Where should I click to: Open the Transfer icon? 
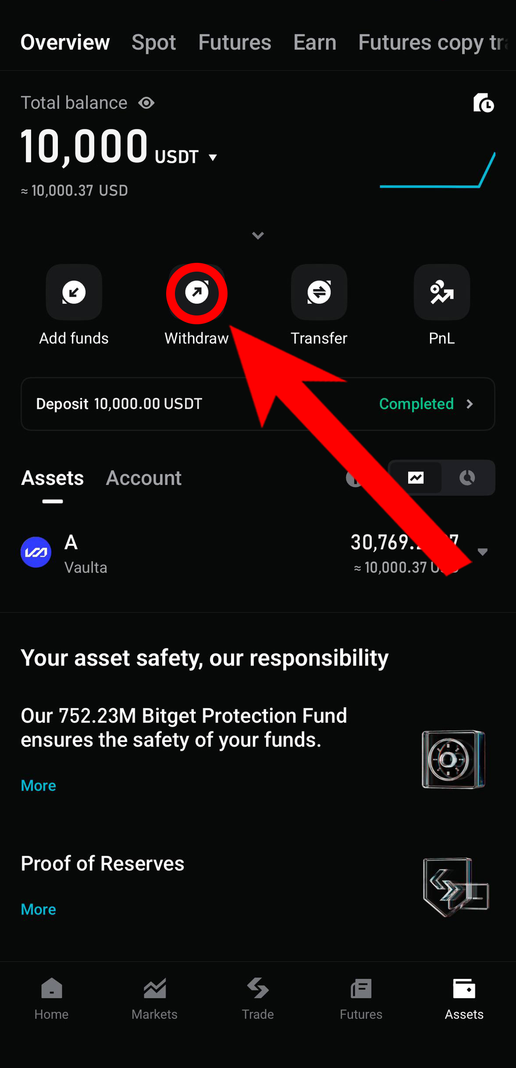[x=319, y=292]
